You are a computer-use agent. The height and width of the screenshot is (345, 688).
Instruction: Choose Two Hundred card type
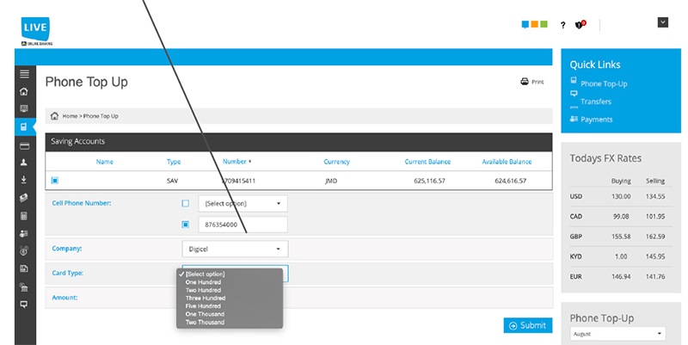pos(203,290)
